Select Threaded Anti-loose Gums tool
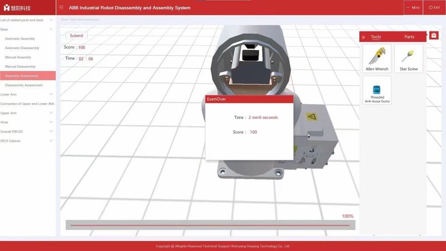This screenshot has width=446, height=251. (377, 90)
